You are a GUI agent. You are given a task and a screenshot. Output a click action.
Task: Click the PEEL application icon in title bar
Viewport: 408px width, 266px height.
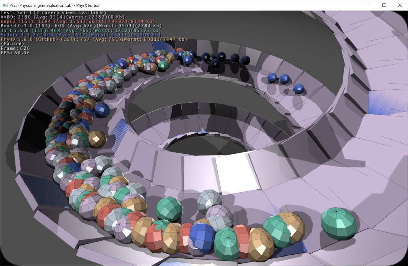(x=5, y=5)
